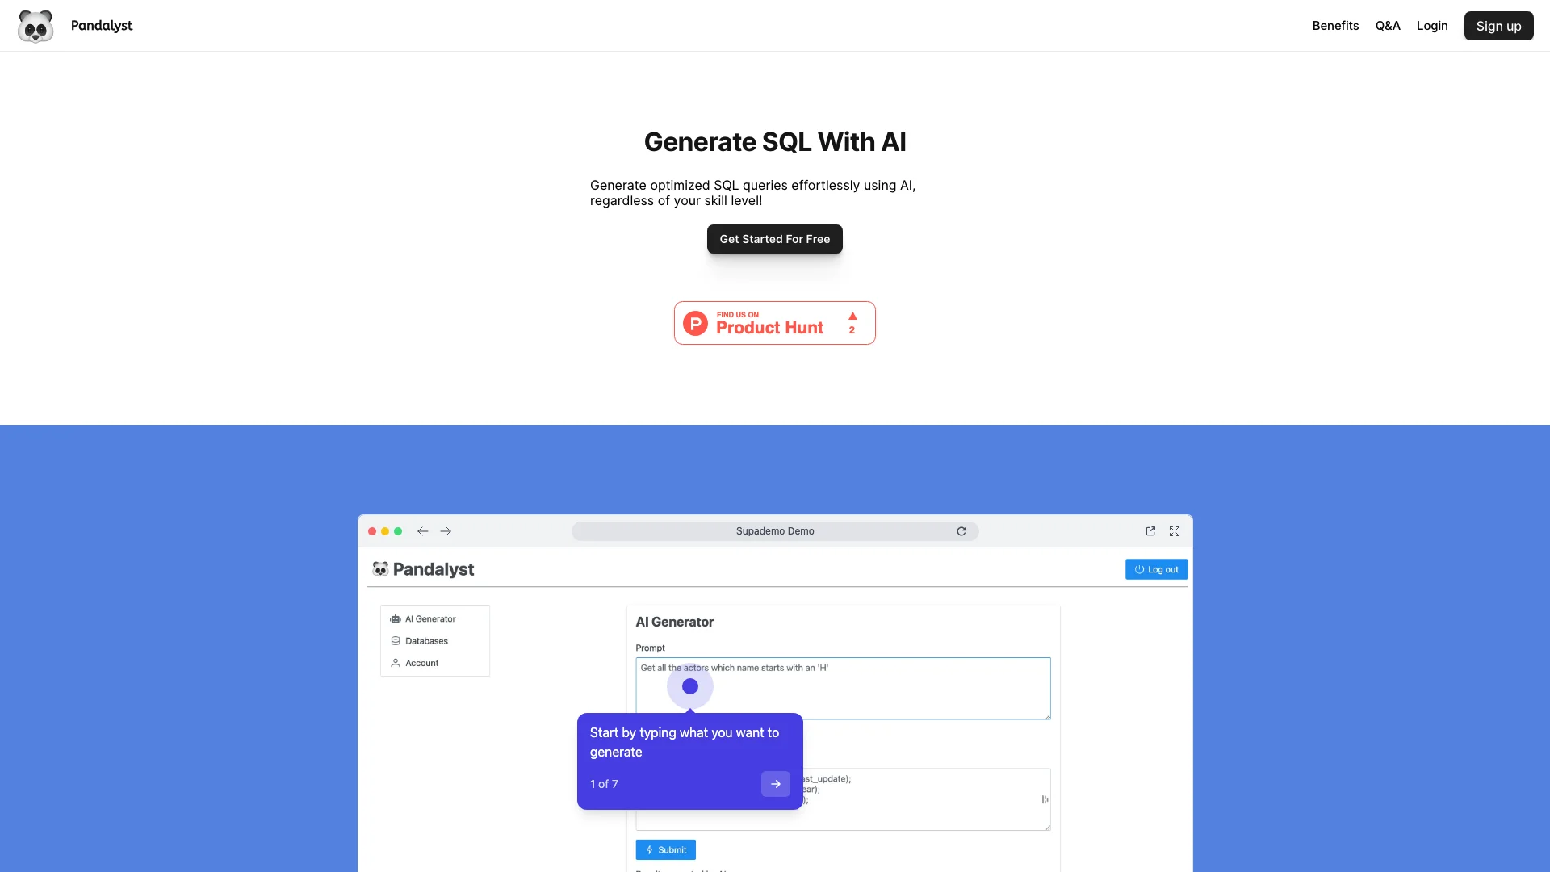Select the Benefits navigation item
The image size is (1550, 872).
pos(1335,26)
